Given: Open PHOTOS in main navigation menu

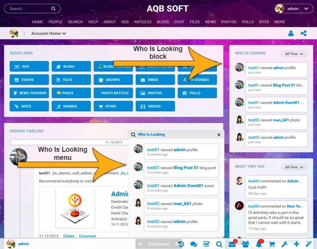Looking at the screenshot, I should [x=229, y=22].
